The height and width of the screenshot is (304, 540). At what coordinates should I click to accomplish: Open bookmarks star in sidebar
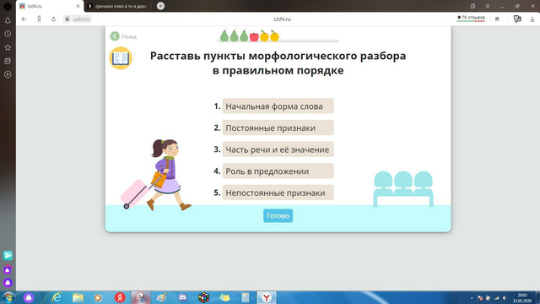8,47
